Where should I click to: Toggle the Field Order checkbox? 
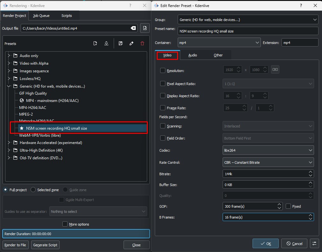point(163,138)
